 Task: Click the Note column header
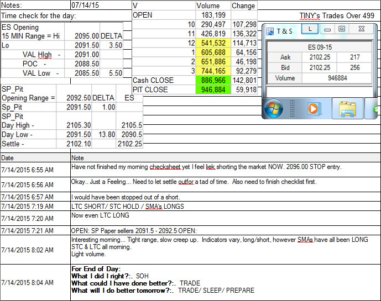(226, 158)
